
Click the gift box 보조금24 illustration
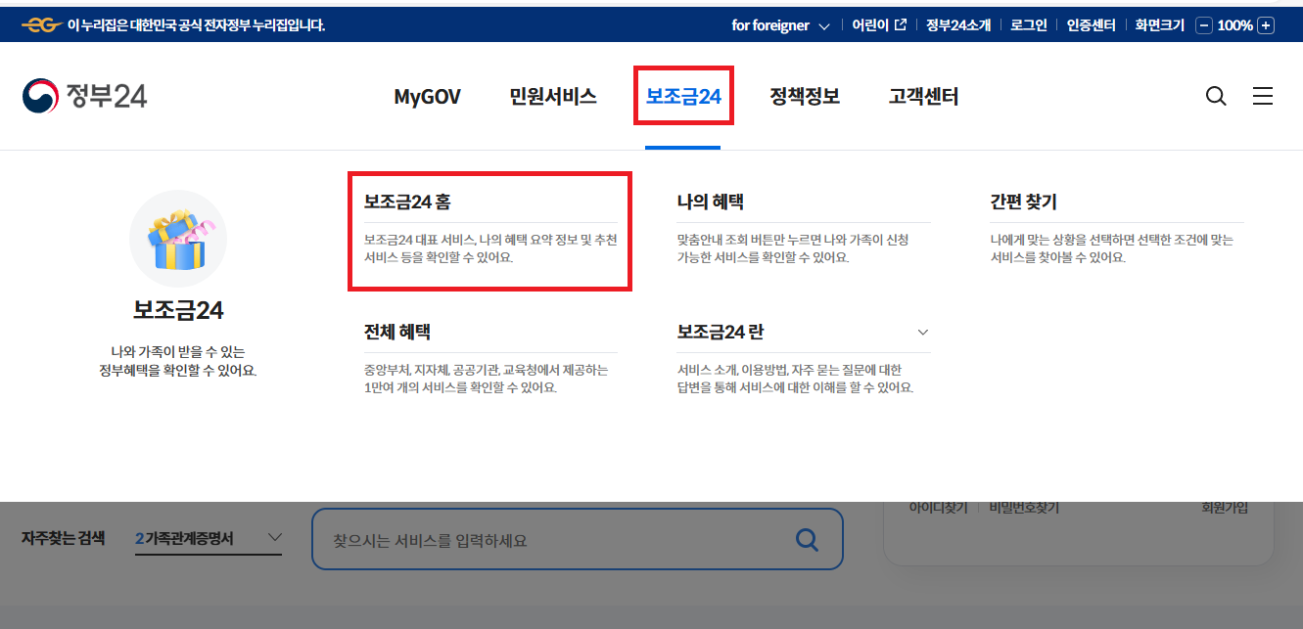178,239
